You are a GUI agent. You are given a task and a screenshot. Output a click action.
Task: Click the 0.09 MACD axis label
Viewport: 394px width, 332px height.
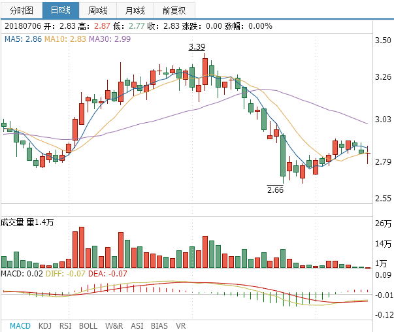tap(383, 274)
